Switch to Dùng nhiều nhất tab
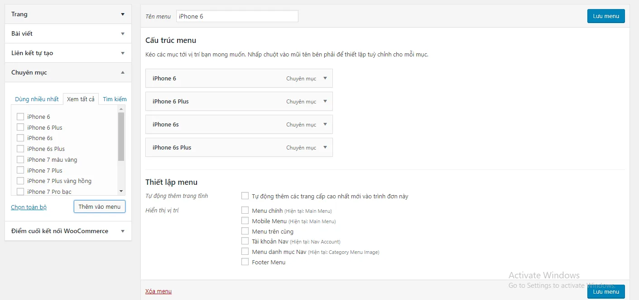The width and height of the screenshot is (639, 300). pos(37,99)
